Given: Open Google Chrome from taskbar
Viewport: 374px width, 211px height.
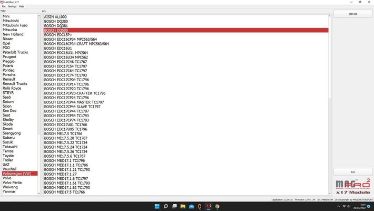Looking at the screenshot, I should pyautogui.click(x=217, y=206).
